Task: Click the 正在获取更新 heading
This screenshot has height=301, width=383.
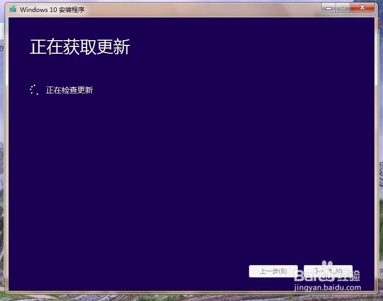Action: click(x=80, y=47)
